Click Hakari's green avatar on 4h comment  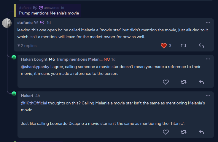pos(14,94)
